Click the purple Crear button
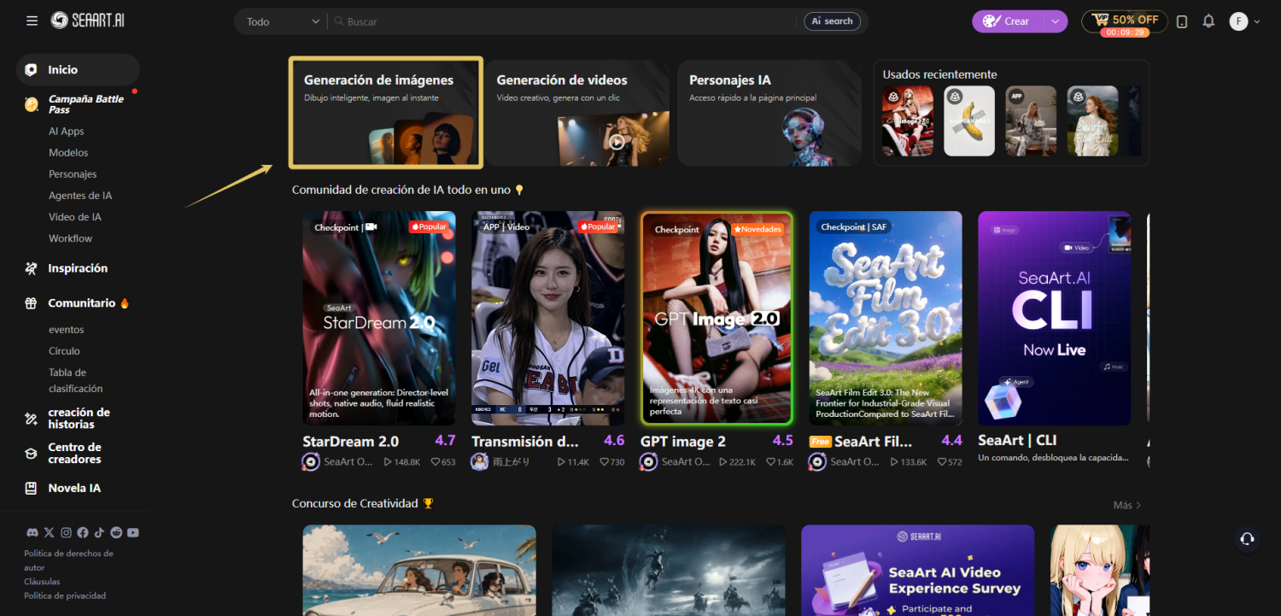Viewport: 1281px width, 616px height. (1009, 21)
